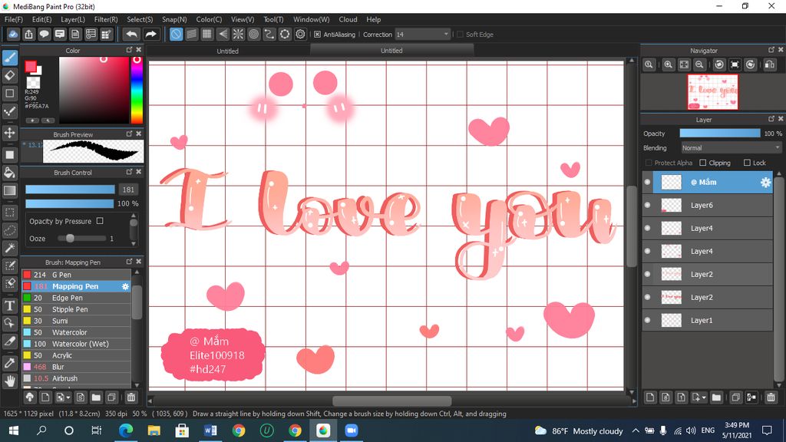Select the Acrylic brush
786x442 pixels.
[x=76, y=355]
